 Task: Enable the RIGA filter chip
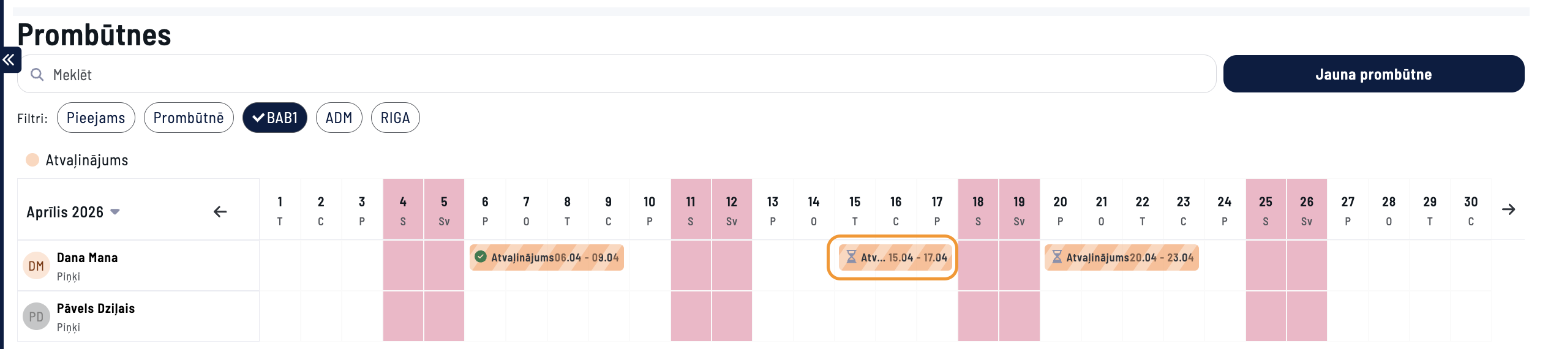(395, 118)
